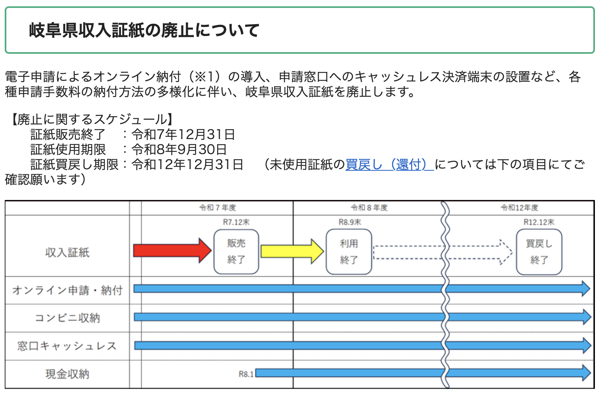Click the date 令和8年9月30日
Viewport: 604px width, 396px height.
tap(179, 149)
